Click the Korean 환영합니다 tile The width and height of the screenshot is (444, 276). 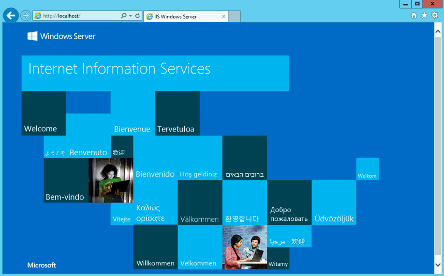point(245,203)
